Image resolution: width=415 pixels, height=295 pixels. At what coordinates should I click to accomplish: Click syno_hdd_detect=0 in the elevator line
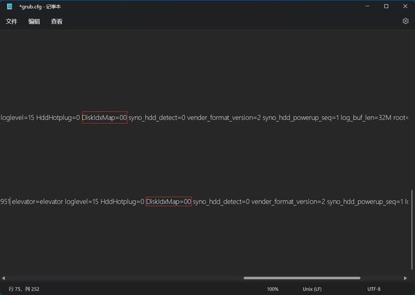click(x=221, y=202)
